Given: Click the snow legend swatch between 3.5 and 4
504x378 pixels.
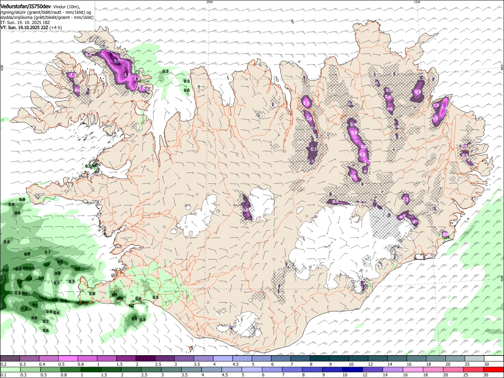Looking at the screenshot, I should (x=203, y=358).
